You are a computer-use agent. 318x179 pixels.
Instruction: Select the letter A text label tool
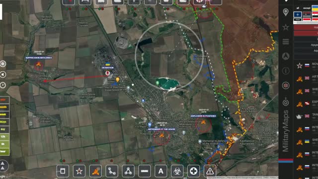point(161,171)
